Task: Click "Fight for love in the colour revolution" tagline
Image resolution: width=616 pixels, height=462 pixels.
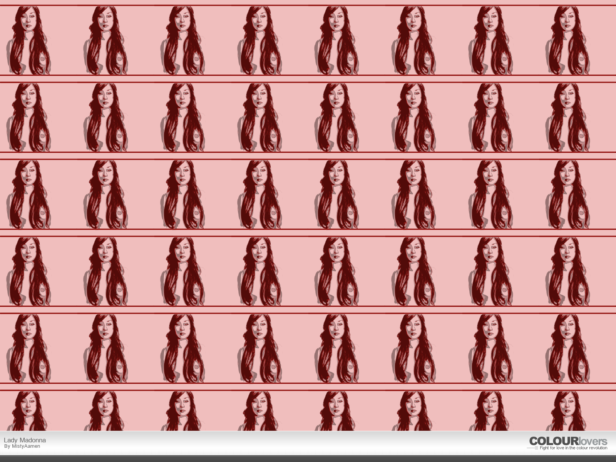Action: pos(573,448)
